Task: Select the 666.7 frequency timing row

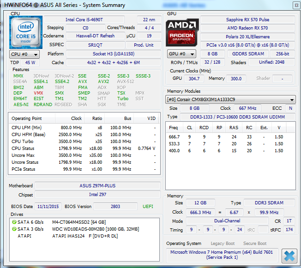Action: pyautogui.click(x=230, y=137)
